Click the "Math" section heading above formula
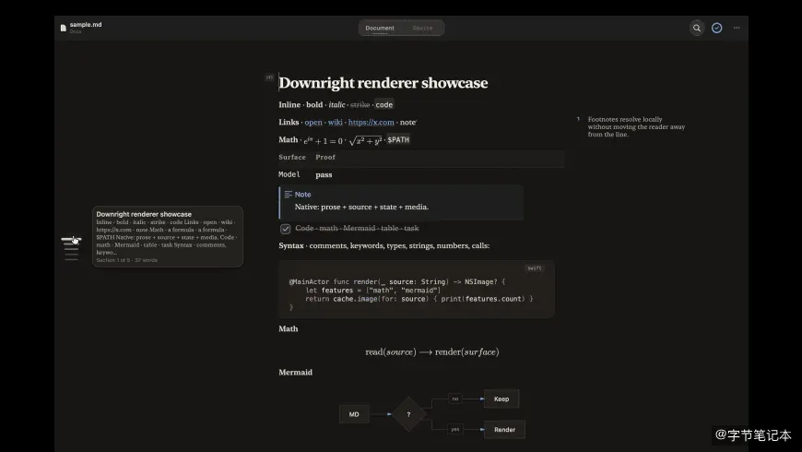This screenshot has width=802, height=452. click(x=288, y=328)
